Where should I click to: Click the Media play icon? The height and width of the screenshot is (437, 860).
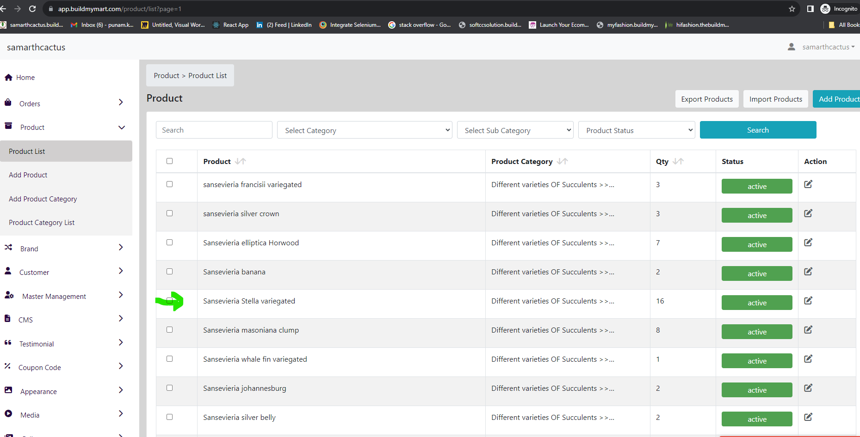pyautogui.click(x=8, y=414)
